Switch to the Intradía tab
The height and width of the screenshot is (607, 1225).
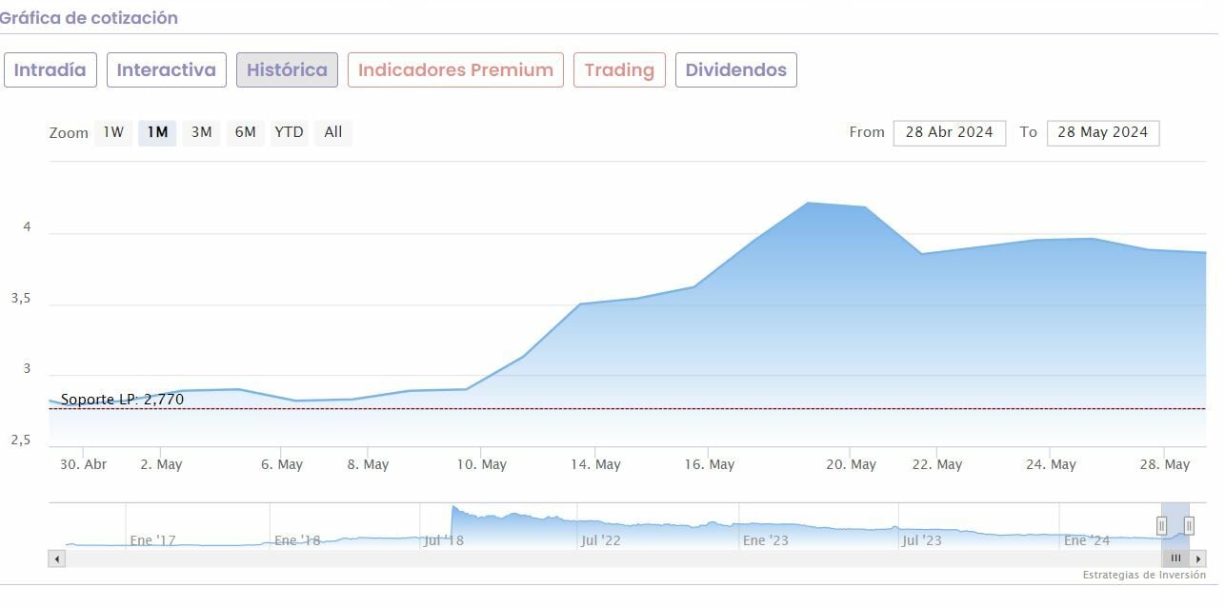(x=50, y=69)
